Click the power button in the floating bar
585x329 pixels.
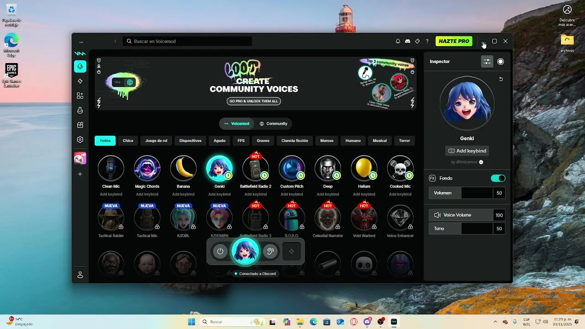[220, 251]
